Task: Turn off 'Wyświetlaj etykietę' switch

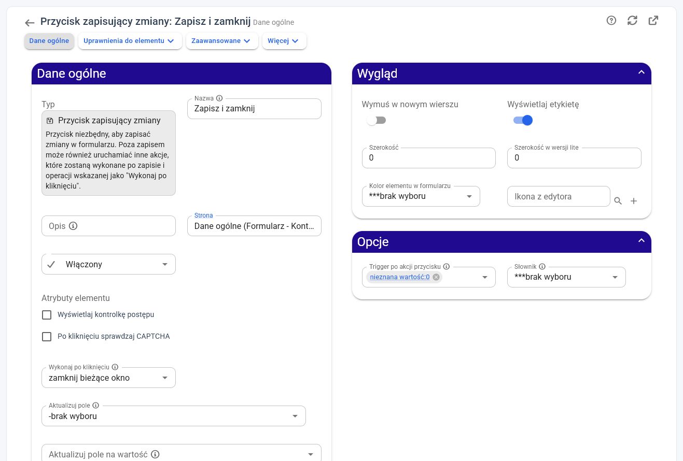Action: 523,120
